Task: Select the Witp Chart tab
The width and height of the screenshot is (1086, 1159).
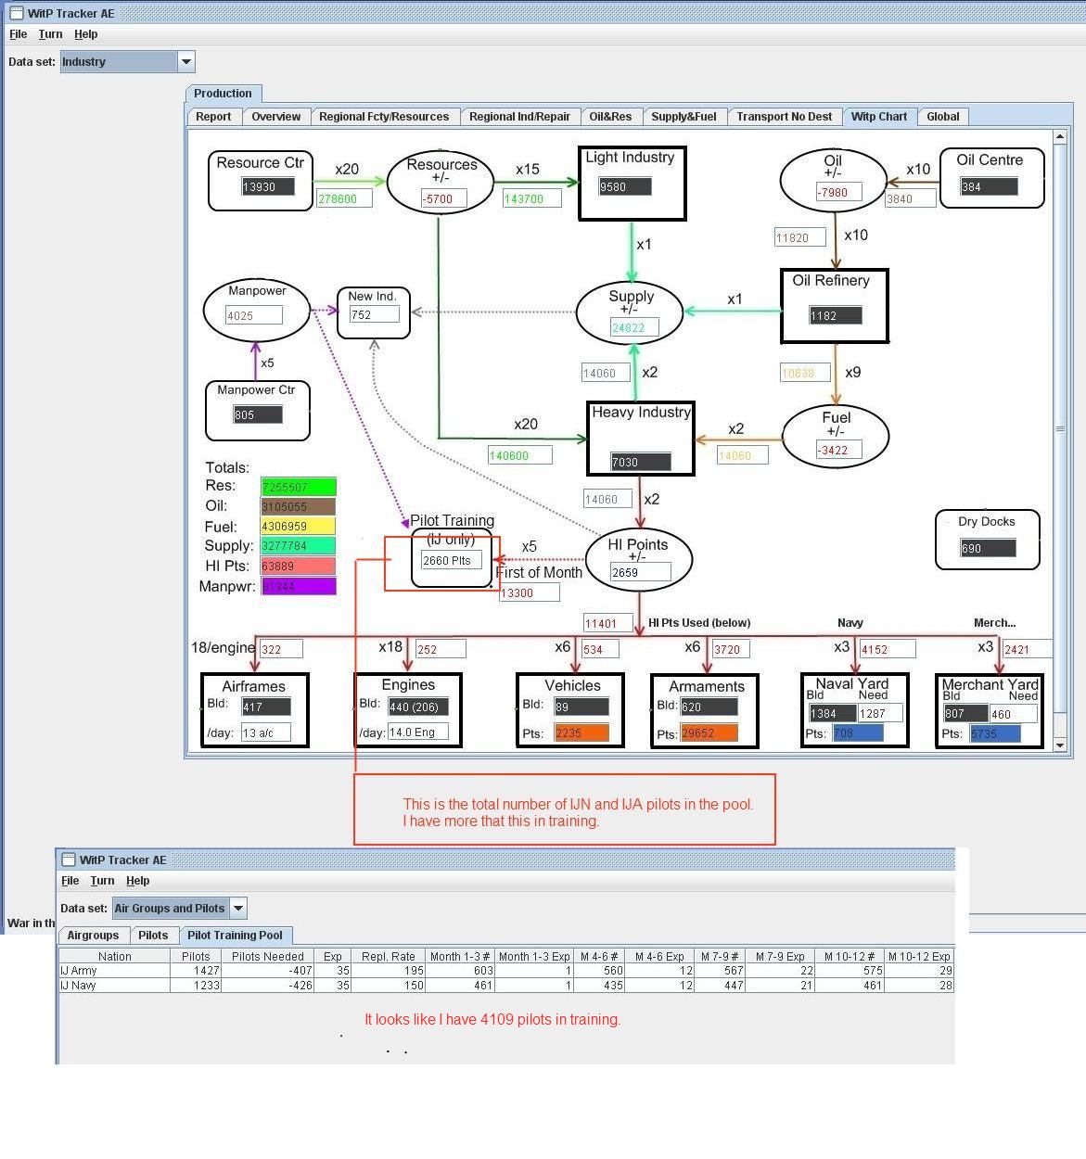Action: pos(879,117)
